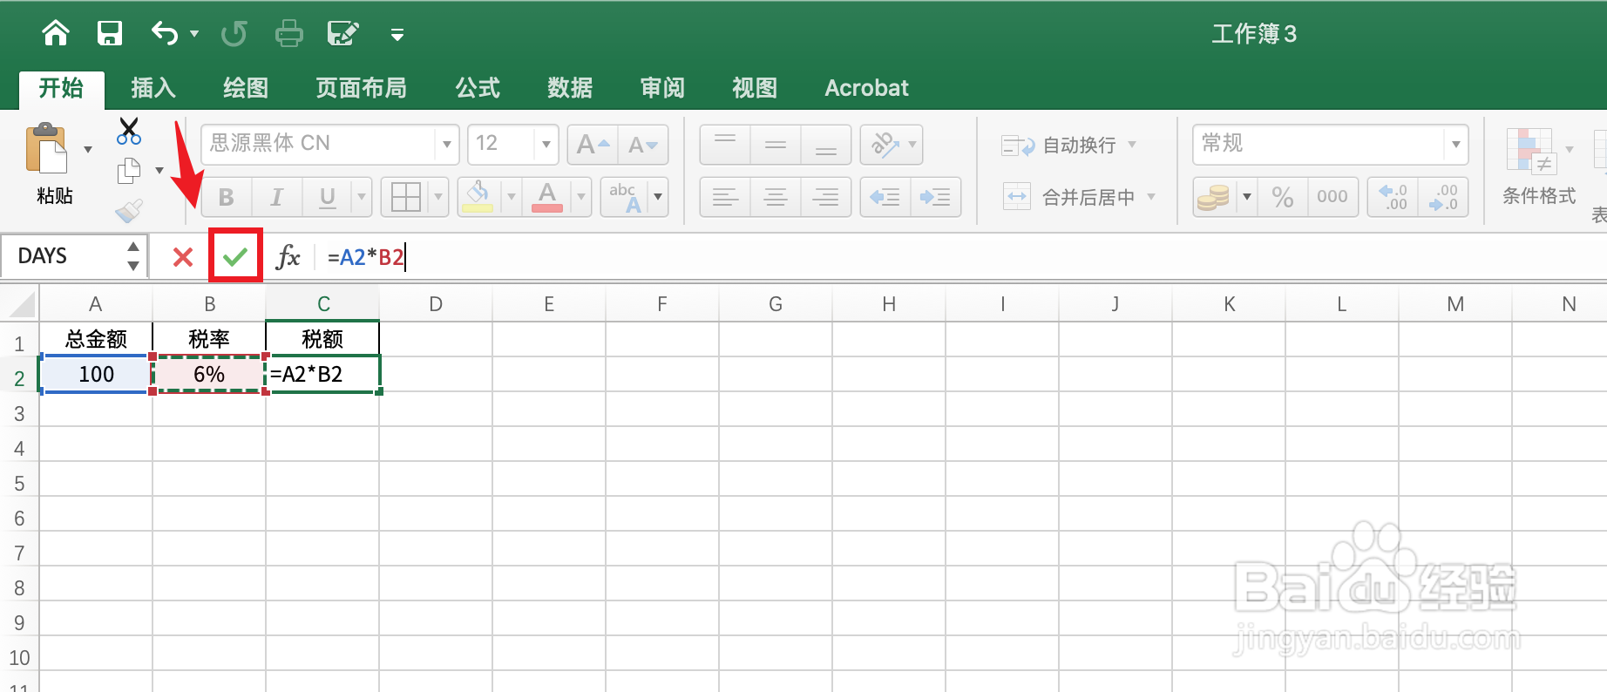Click the Home icon in title bar
Screen dimensions: 1607x692
[x=56, y=33]
